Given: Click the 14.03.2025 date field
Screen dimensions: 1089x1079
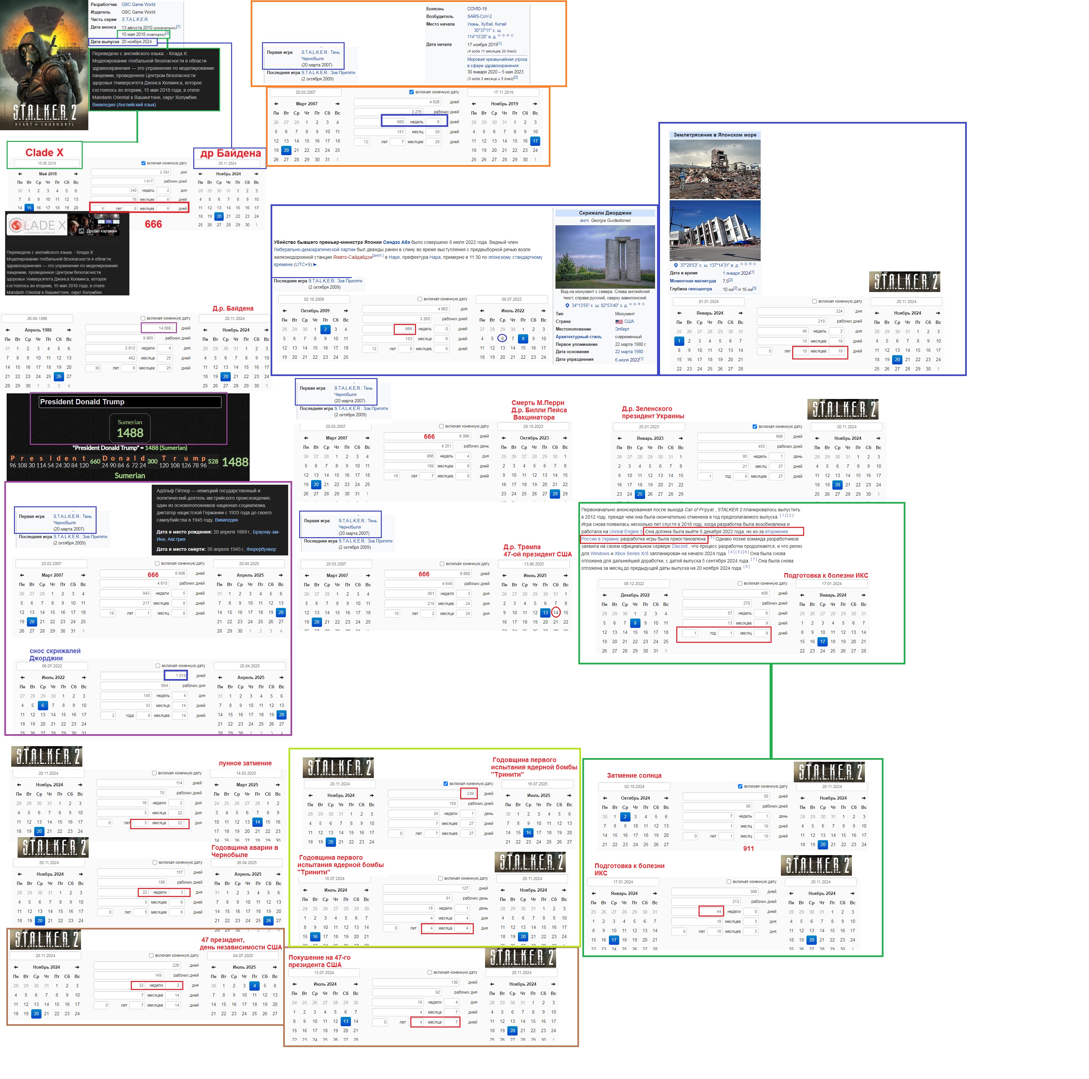Looking at the screenshot, I should pos(246,773).
